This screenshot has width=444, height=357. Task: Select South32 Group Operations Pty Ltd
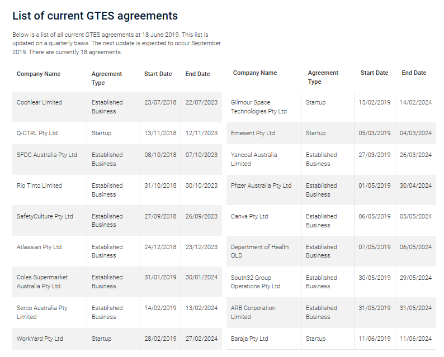pyautogui.click(x=256, y=282)
